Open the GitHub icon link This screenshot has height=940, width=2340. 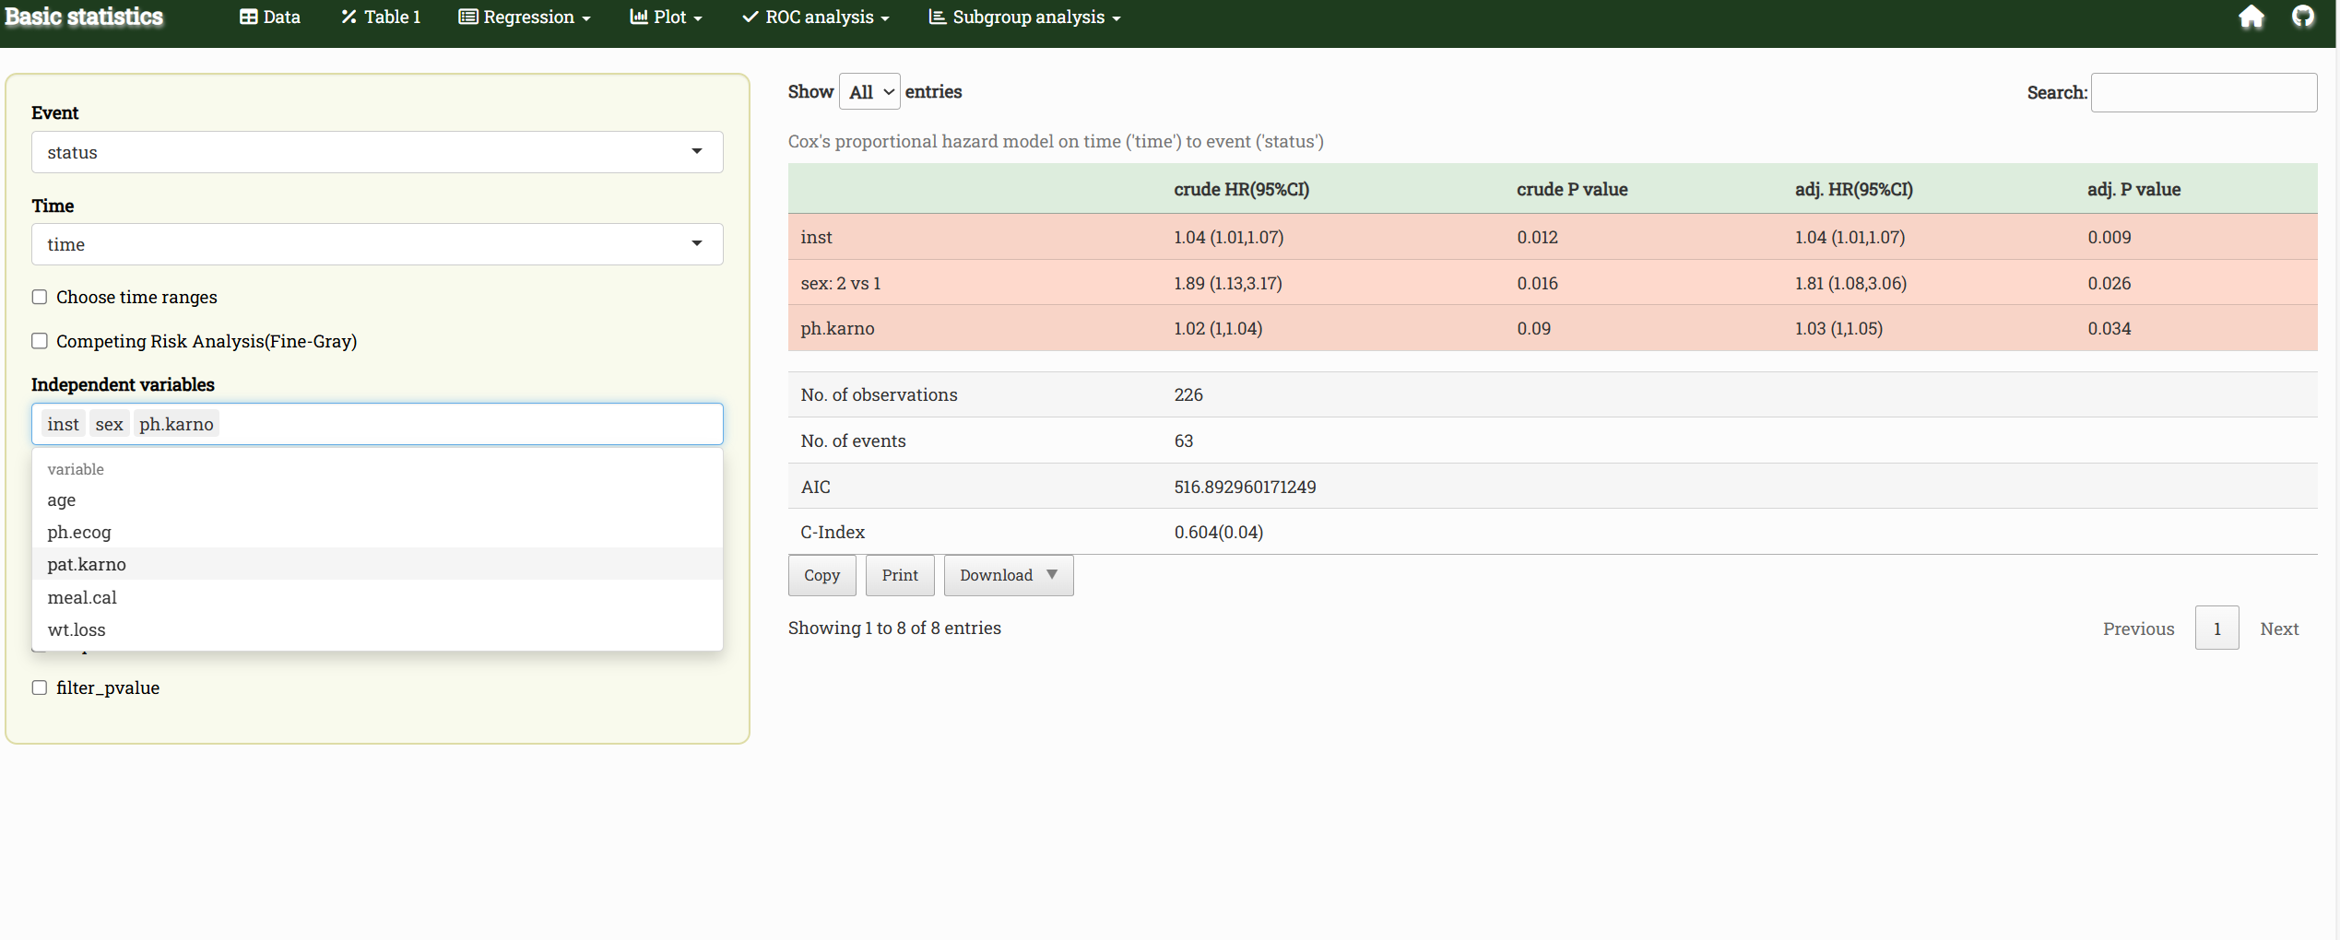tap(2303, 18)
